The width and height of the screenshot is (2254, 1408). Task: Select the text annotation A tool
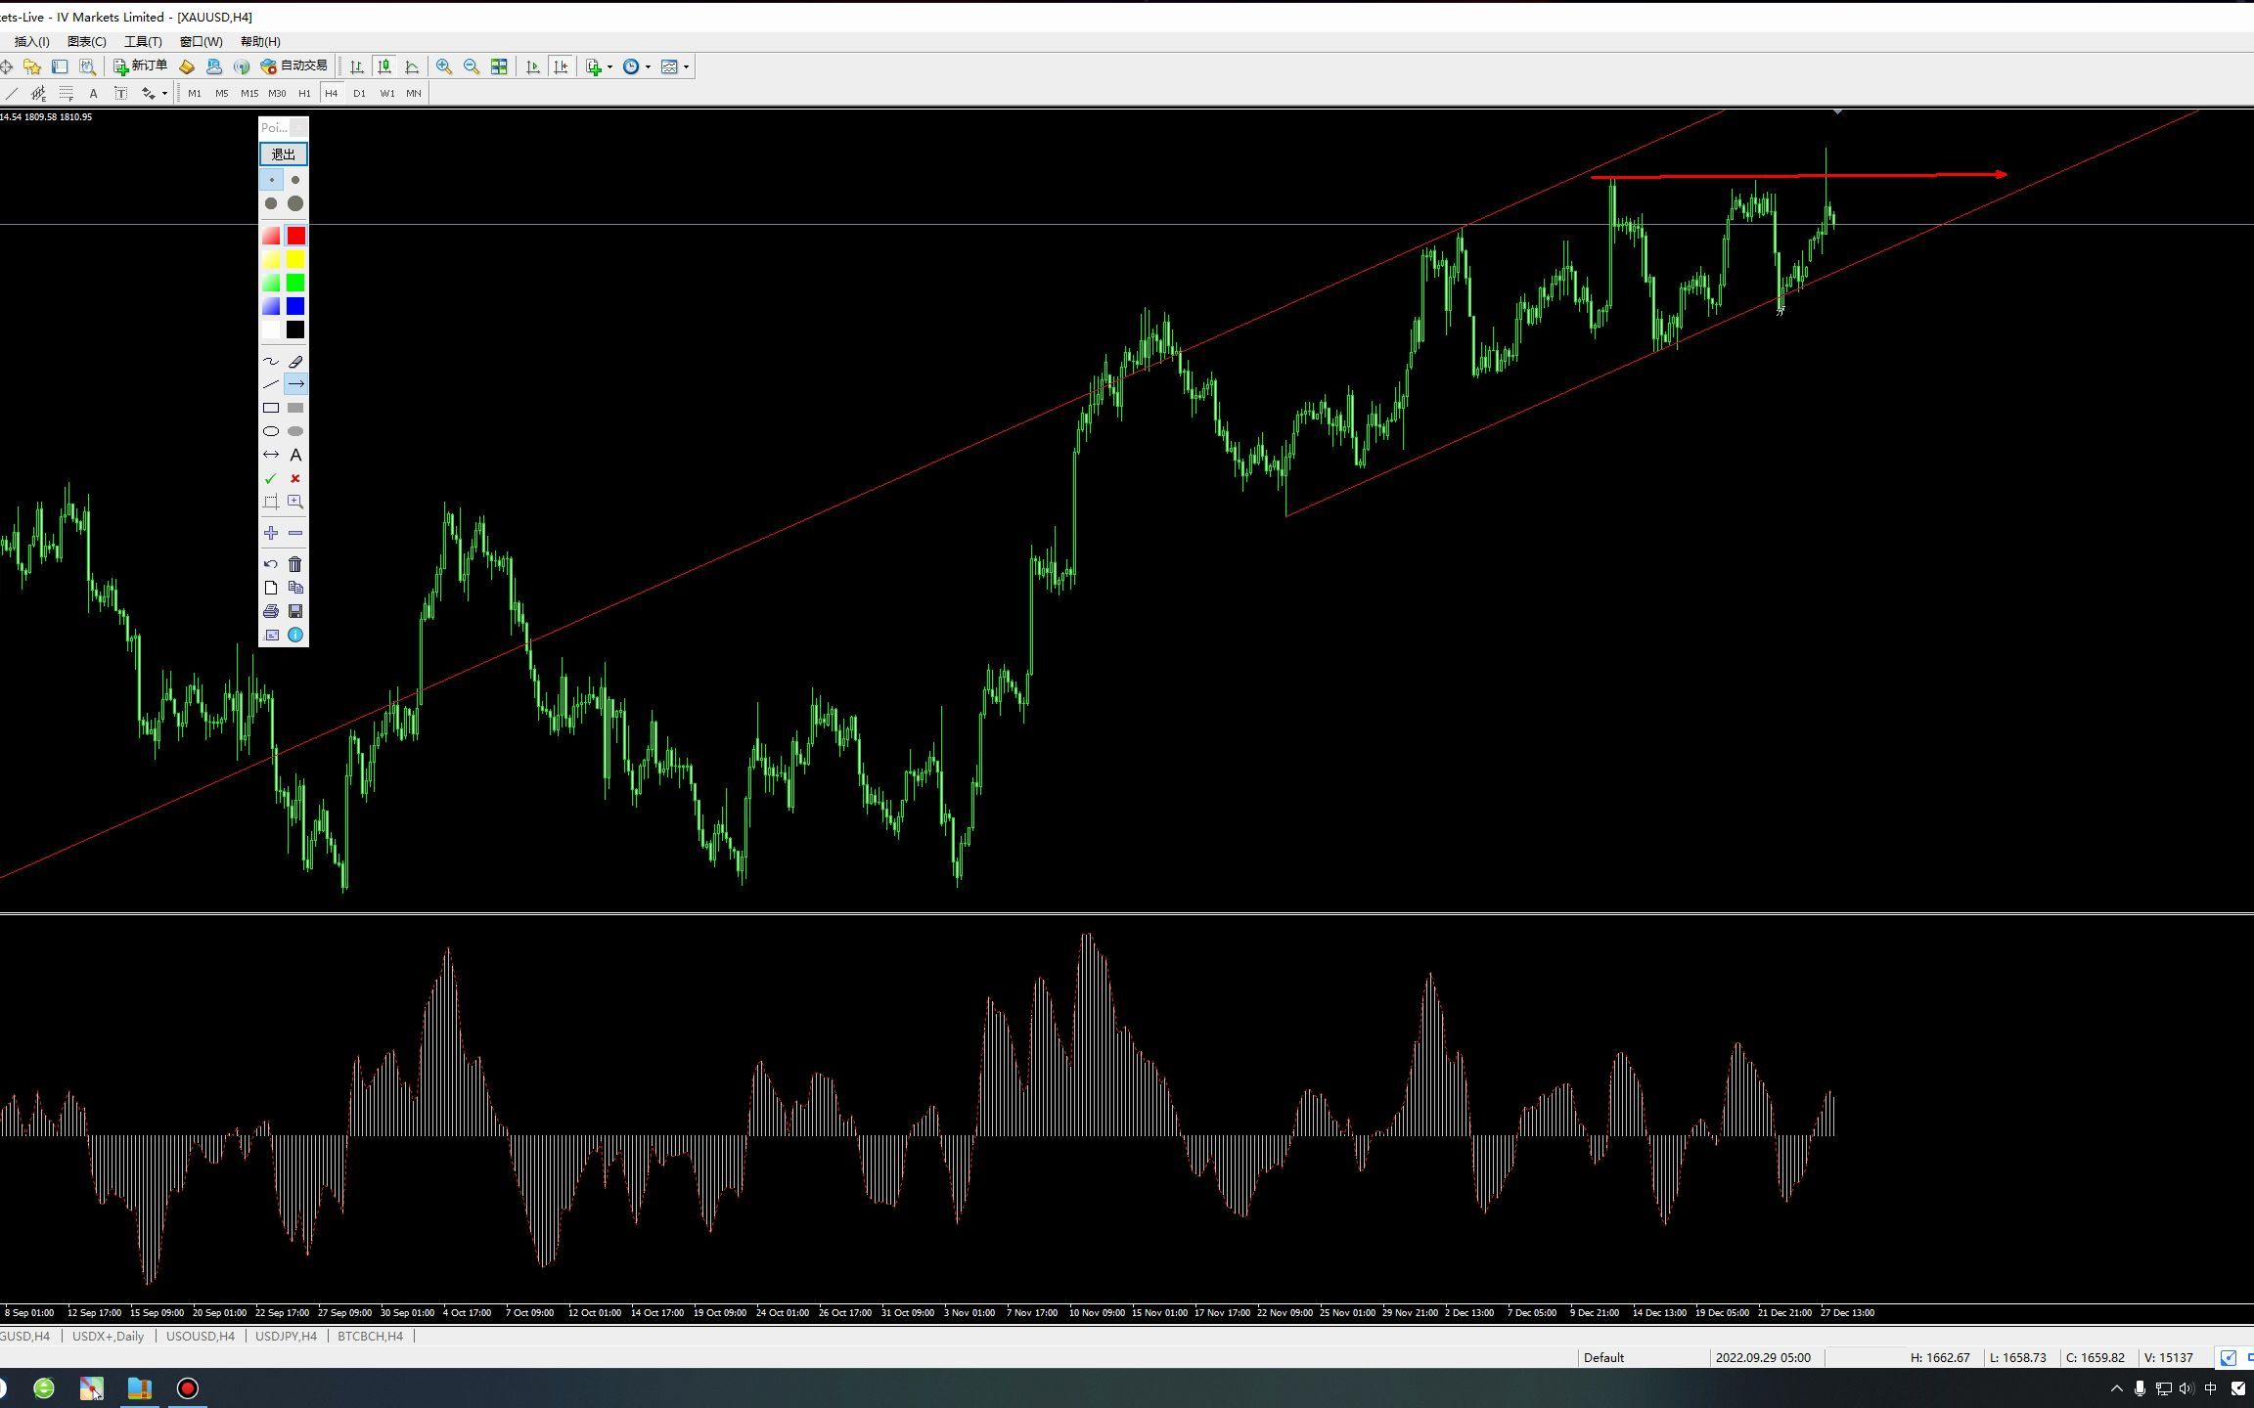(x=295, y=455)
